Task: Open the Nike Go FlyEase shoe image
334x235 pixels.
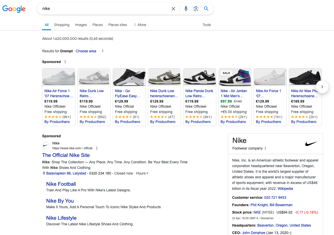Action: (129, 78)
